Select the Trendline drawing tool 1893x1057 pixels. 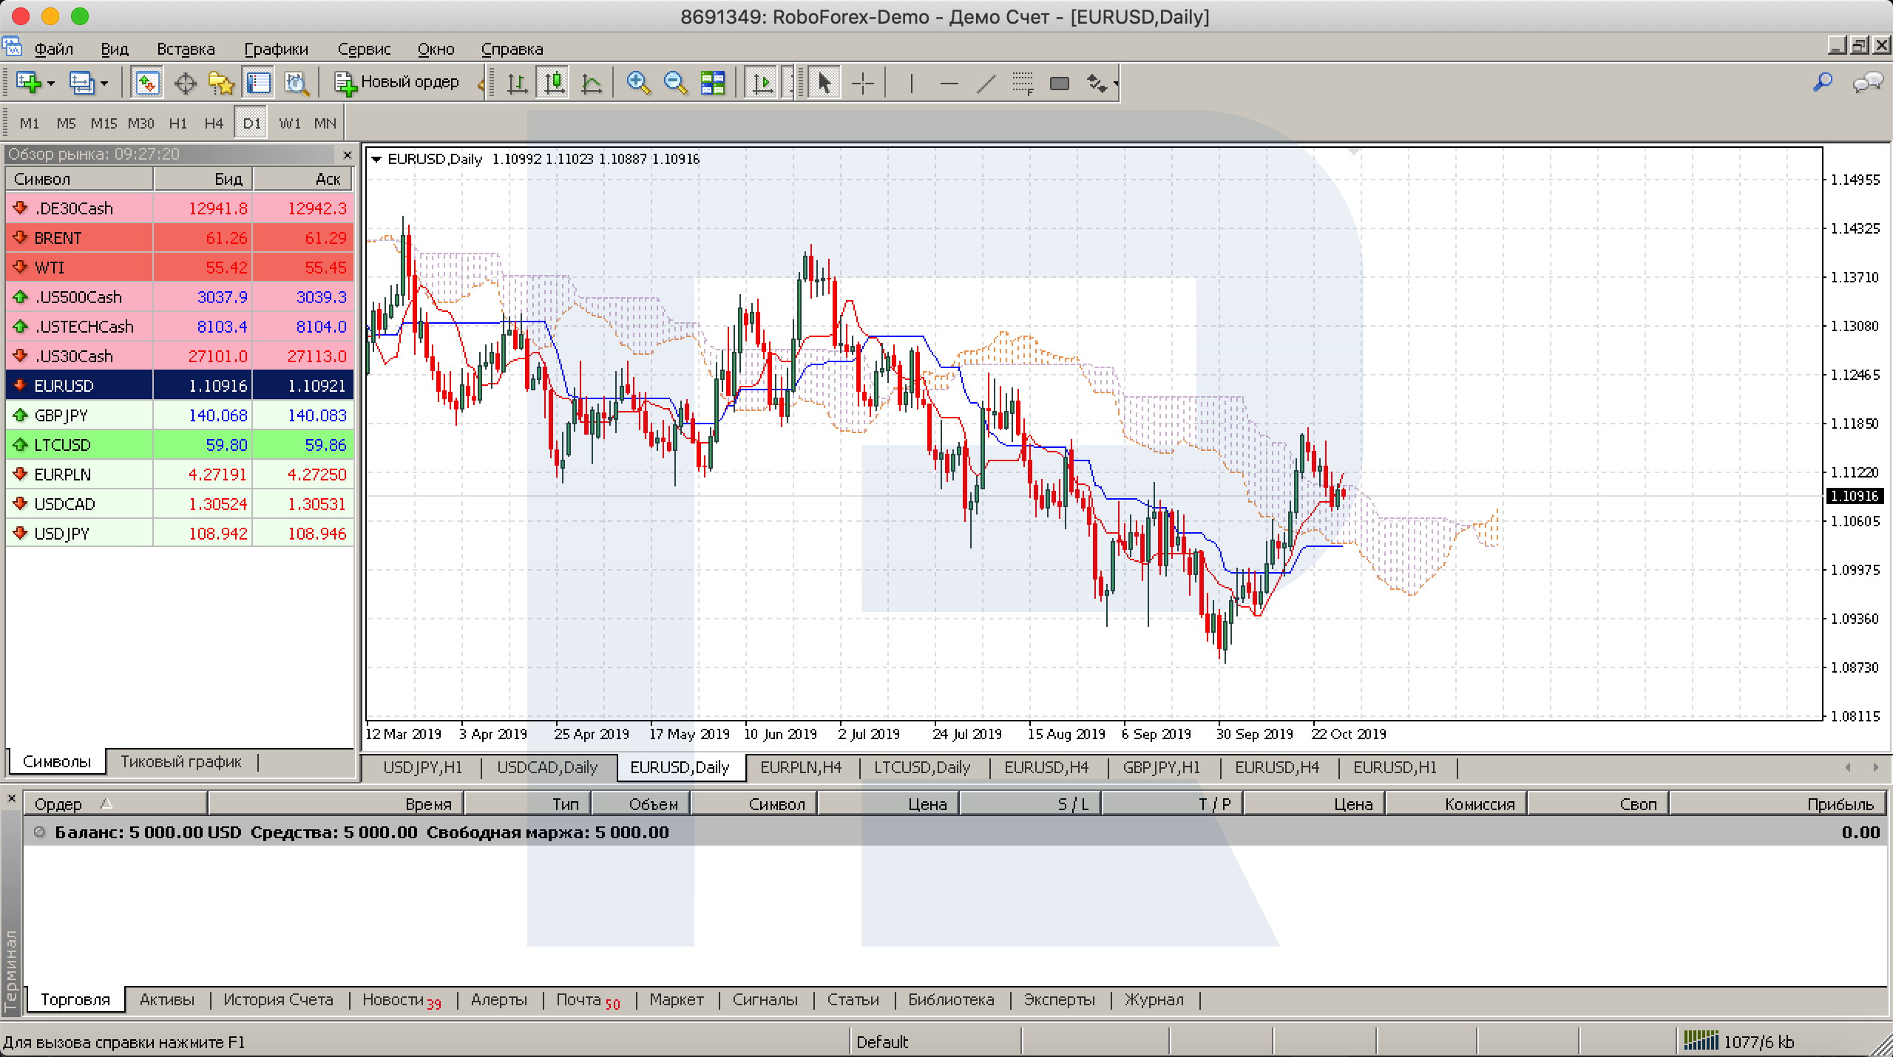coord(986,83)
